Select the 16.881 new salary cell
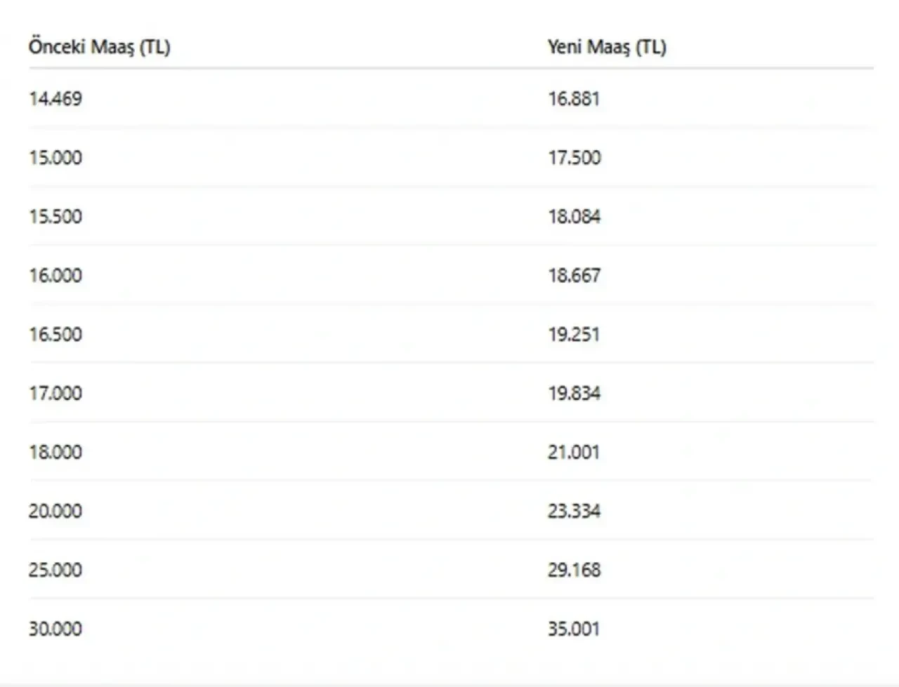This screenshot has height=687, width=899. pos(574,98)
